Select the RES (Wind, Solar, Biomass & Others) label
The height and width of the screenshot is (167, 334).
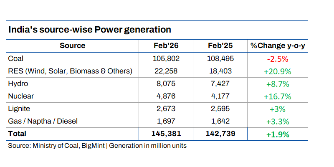70,71
